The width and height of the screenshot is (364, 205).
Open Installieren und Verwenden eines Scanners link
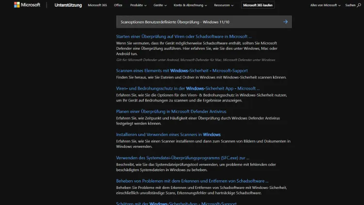coord(168,135)
